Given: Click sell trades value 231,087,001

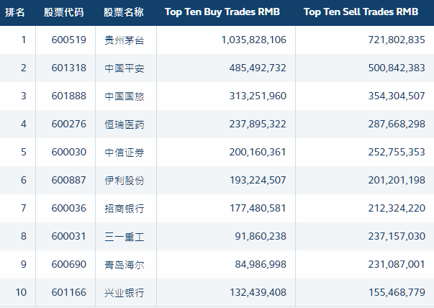Looking at the screenshot, I should point(397,264).
